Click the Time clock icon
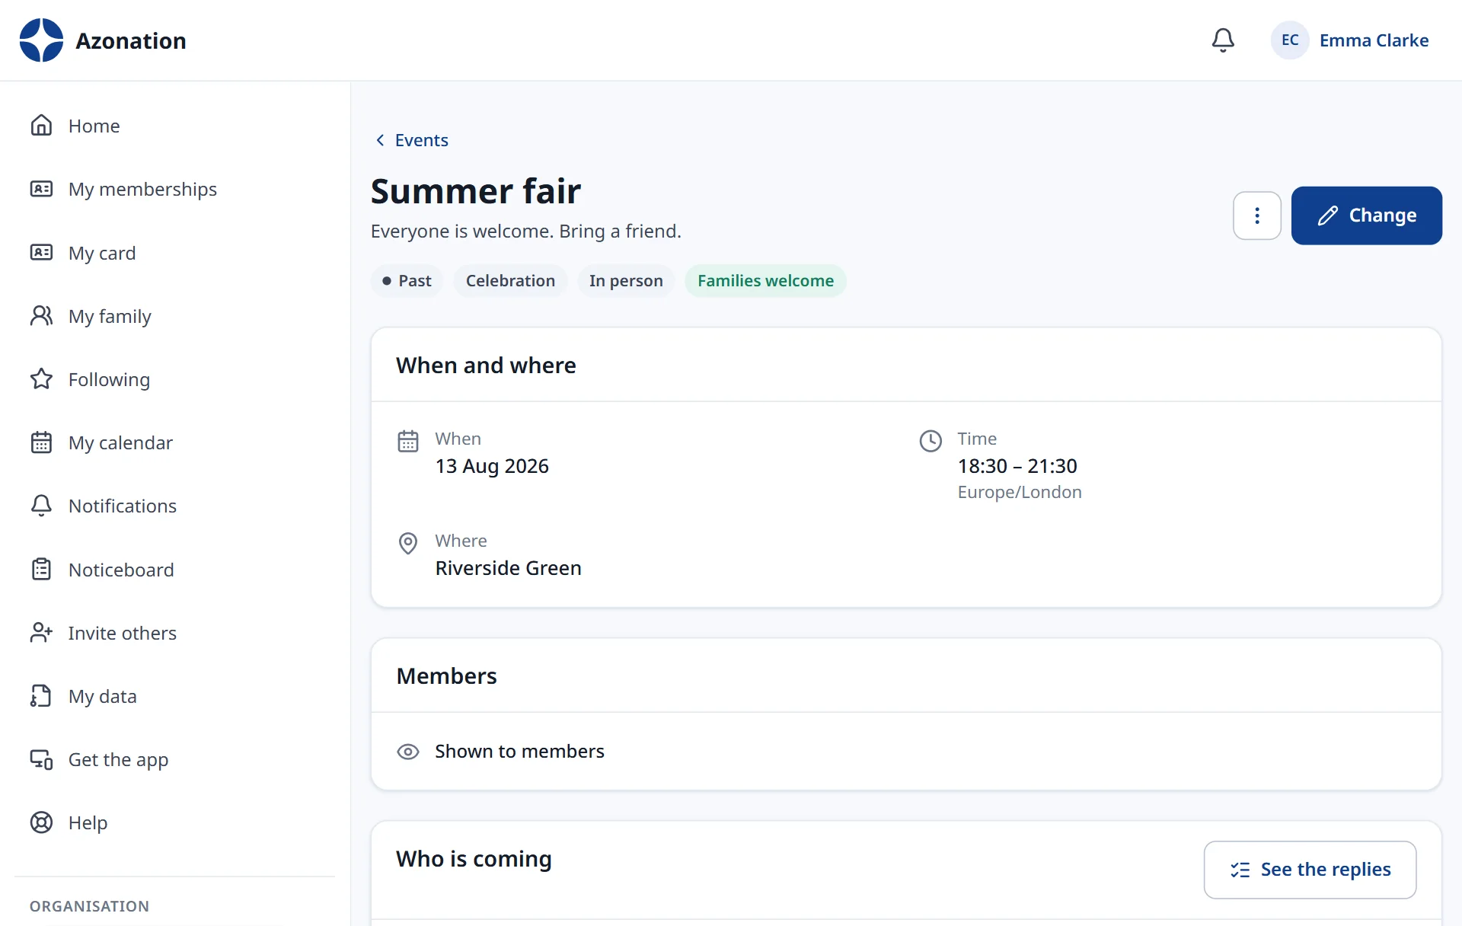Screen dimensions: 1462x926 931,441
